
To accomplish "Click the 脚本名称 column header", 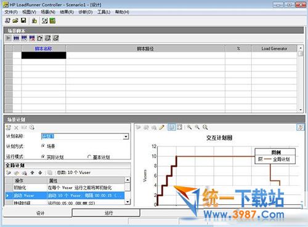I will coord(44,49).
